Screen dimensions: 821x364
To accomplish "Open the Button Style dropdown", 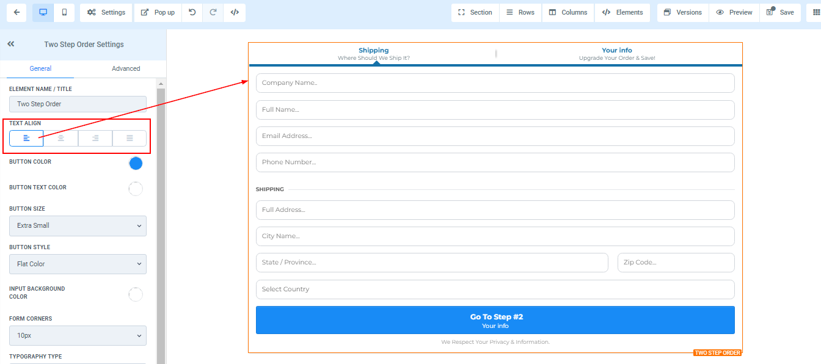I will tap(78, 264).
